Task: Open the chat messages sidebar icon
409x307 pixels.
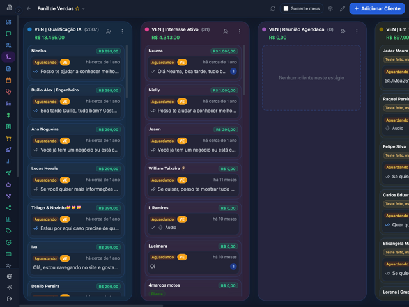Action: point(8,34)
